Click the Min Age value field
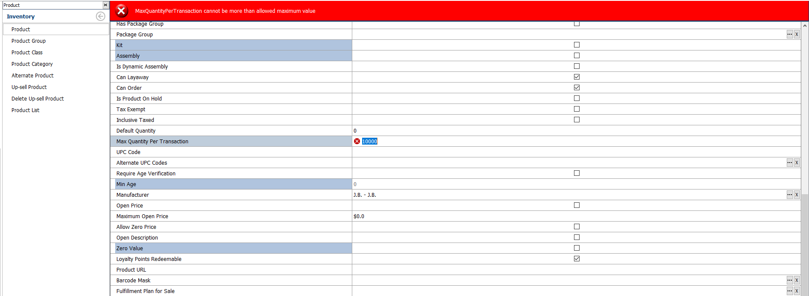This screenshot has width=809, height=296. [576, 184]
